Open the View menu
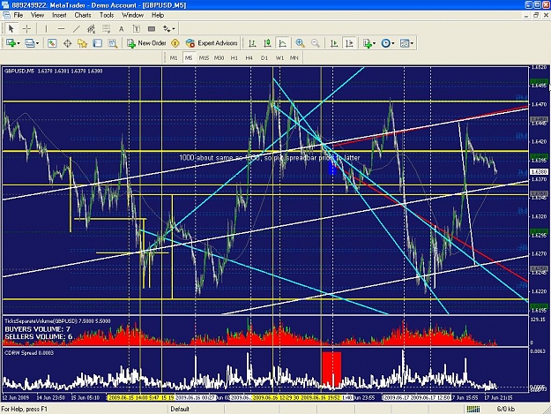 click(38, 15)
